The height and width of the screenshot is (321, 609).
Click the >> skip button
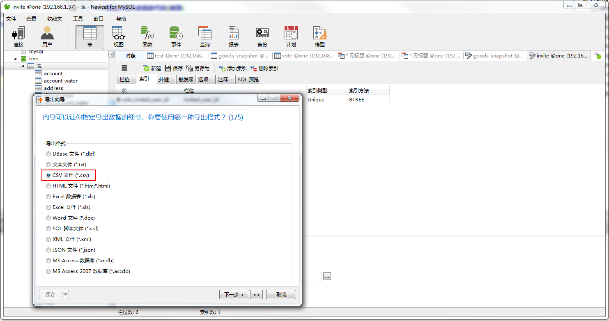pos(257,295)
